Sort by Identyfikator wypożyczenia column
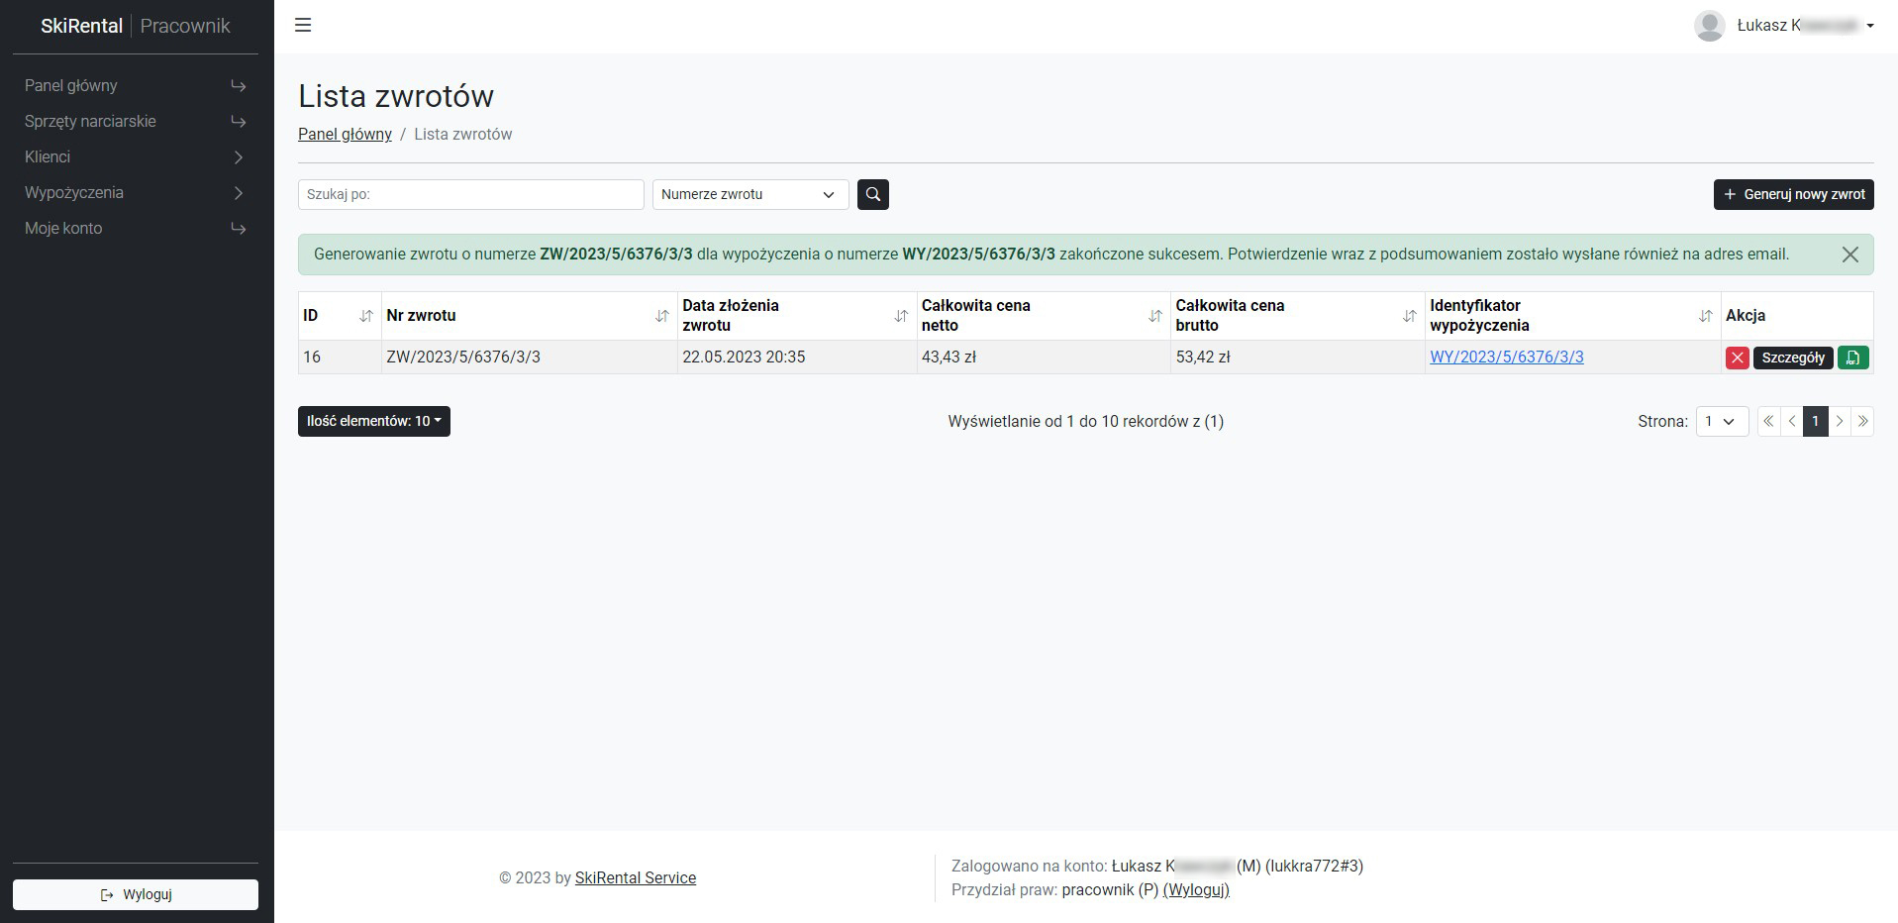This screenshot has width=1898, height=923. pyautogui.click(x=1705, y=316)
